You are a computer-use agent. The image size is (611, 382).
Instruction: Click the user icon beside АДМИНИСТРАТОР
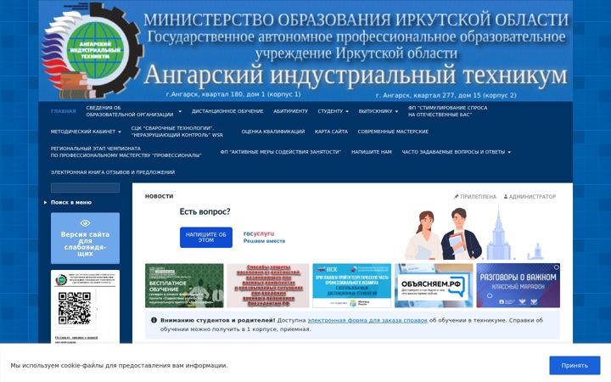(506, 197)
